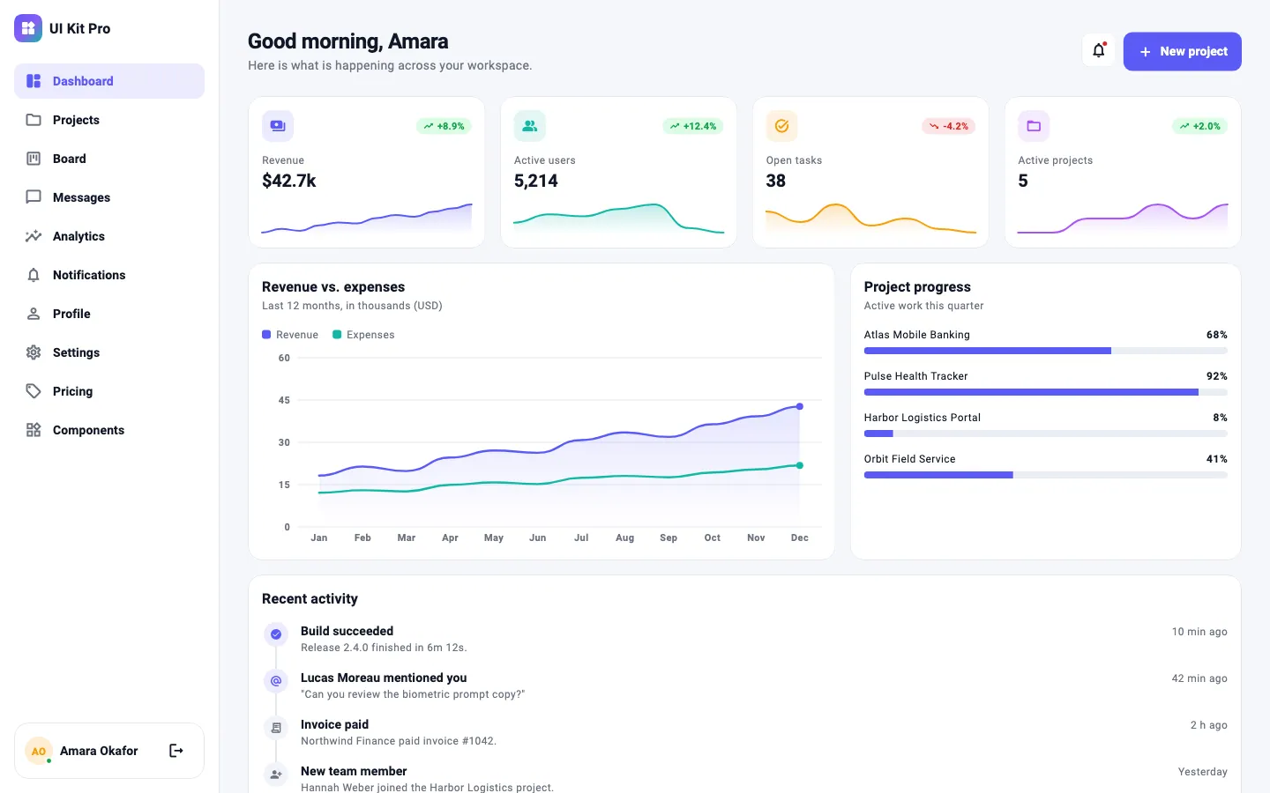The width and height of the screenshot is (1270, 793).
Task: Click the Active projects card folder icon
Action: click(1034, 126)
